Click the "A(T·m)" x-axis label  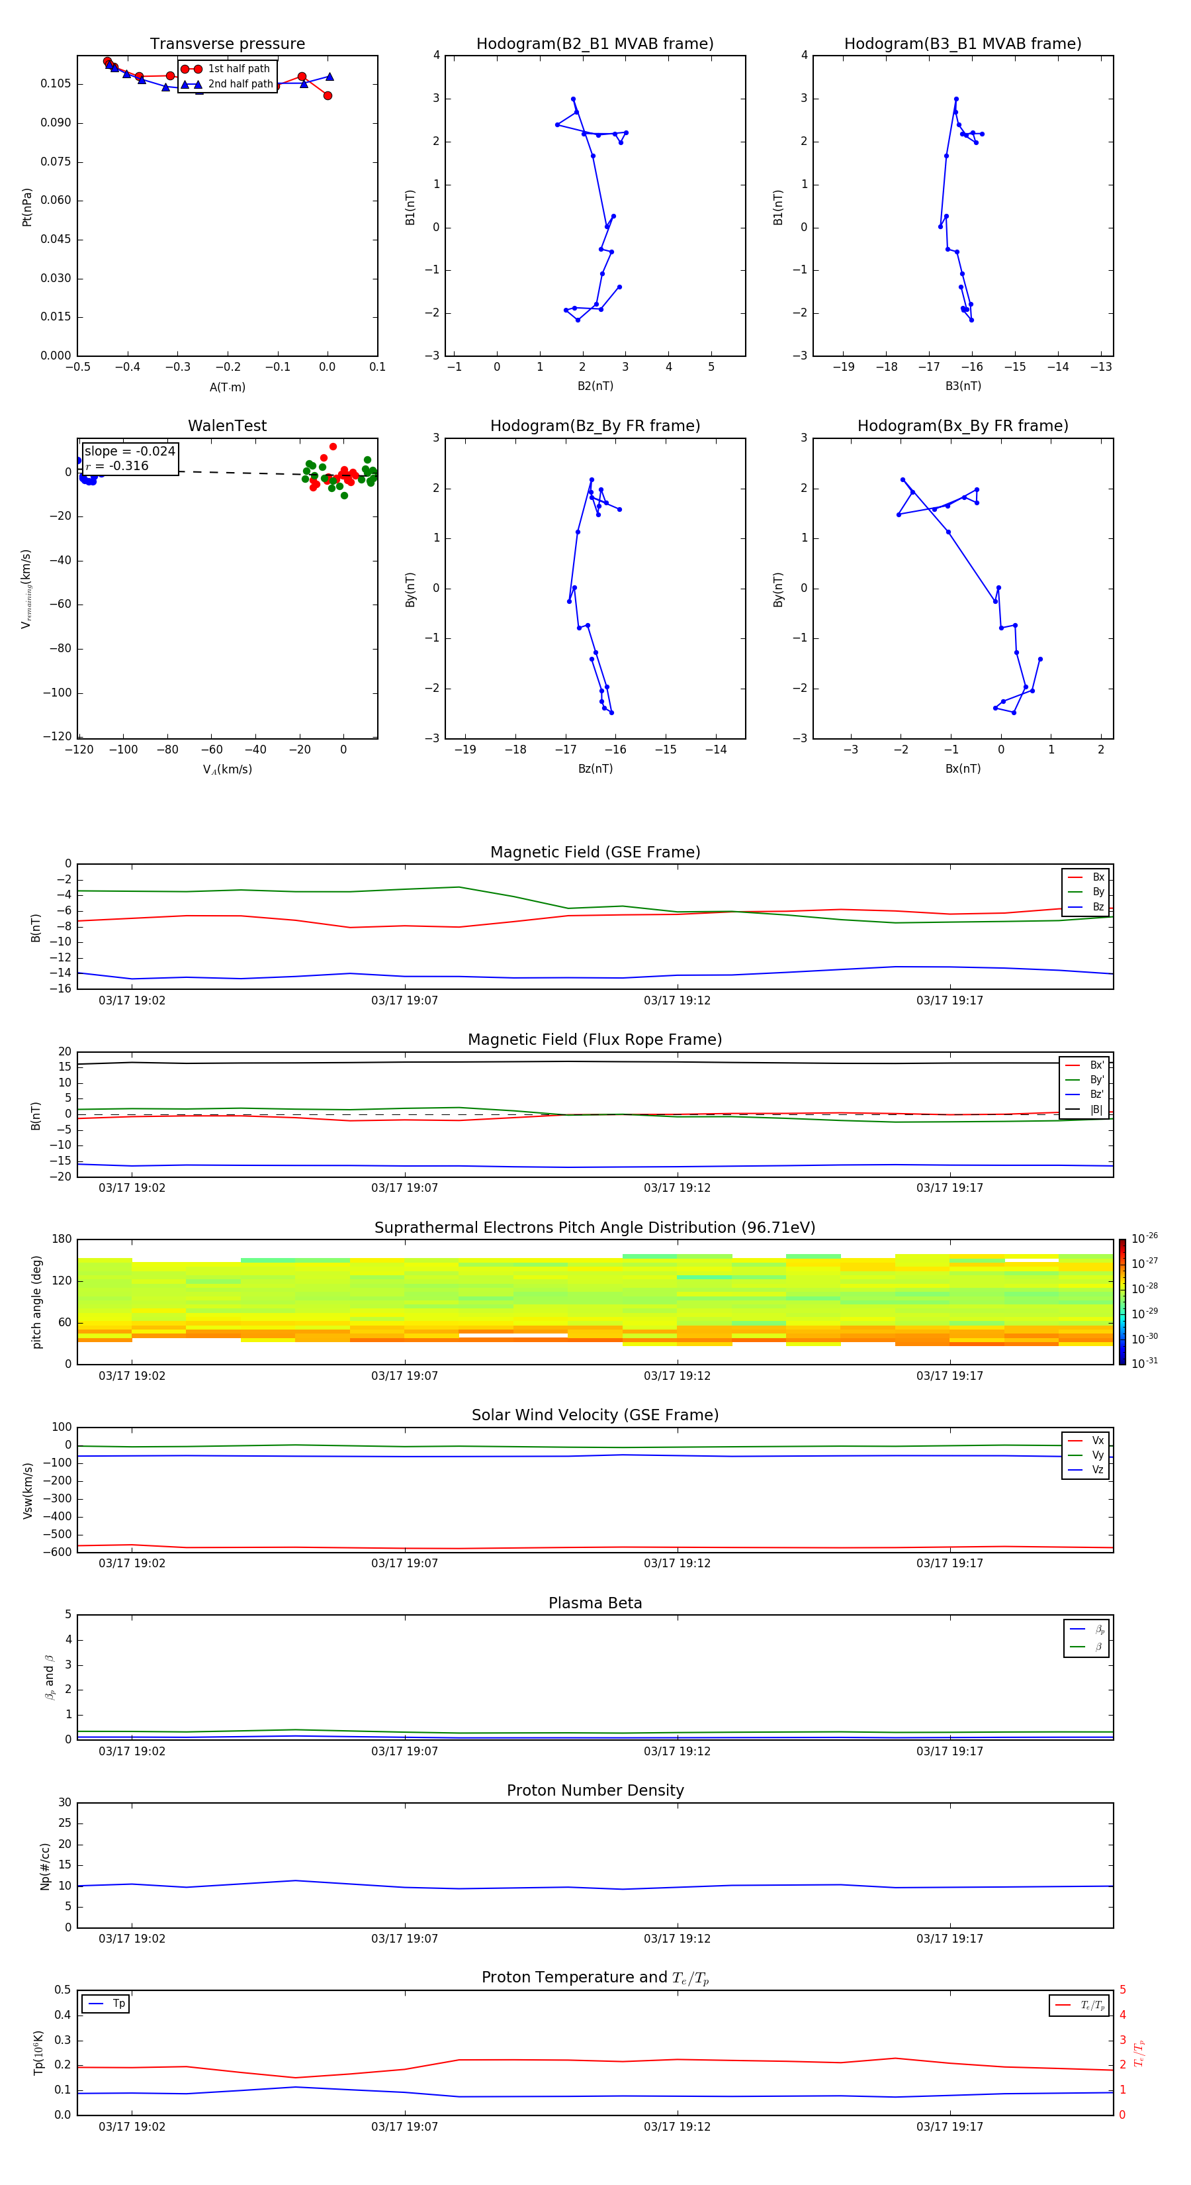pos(227,387)
